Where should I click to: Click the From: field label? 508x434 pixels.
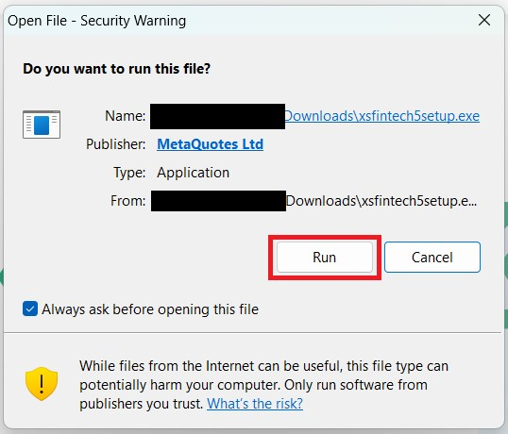(128, 201)
